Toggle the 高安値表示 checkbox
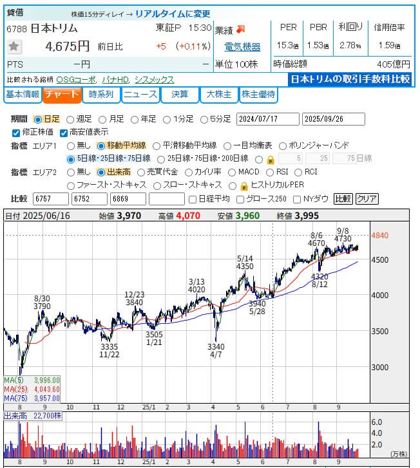 (64, 133)
